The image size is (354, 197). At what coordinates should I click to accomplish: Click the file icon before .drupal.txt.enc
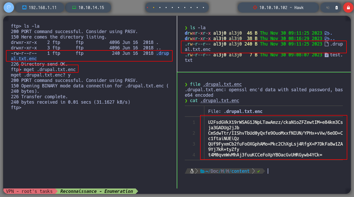point(327,44)
